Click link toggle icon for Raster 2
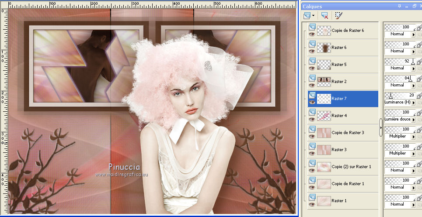422x217 pixels. click(x=419, y=79)
